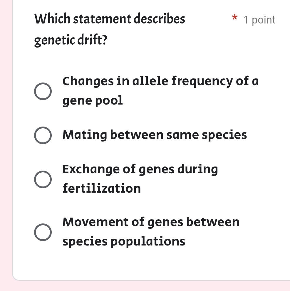
Task: Click the word 'genetic drift?' in the question
Action: (71, 39)
